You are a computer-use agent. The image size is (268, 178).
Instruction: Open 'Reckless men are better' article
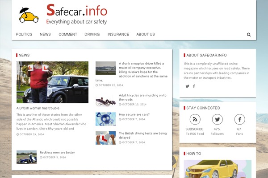57,153
